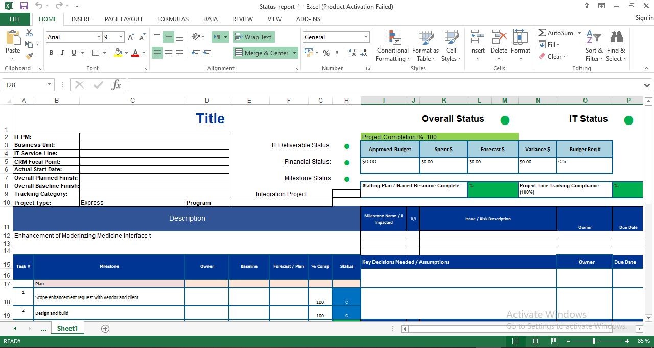The height and width of the screenshot is (348, 654).
Task: Toggle Bold formatting
Action: click(x=51, y=53)
